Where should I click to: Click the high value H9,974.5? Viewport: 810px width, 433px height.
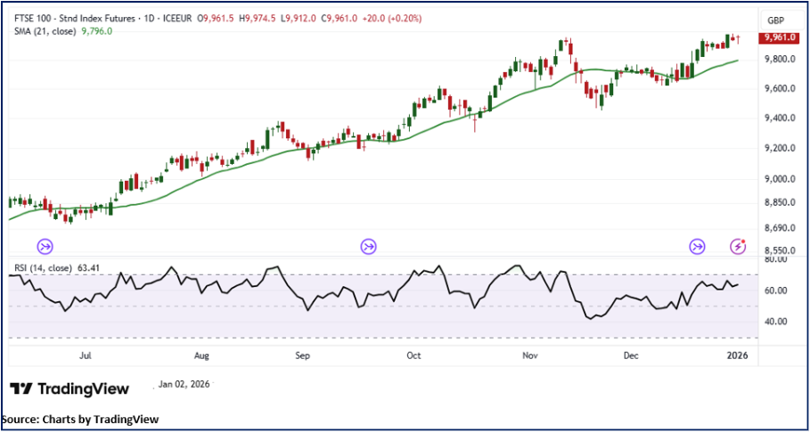(x=256, y=19)
